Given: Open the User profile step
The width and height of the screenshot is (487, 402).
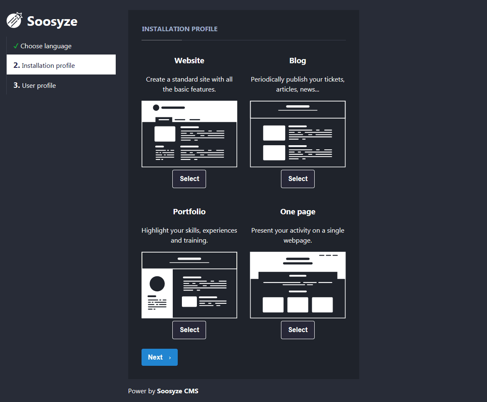Looking at the screenshot, I should coord(39,86).
